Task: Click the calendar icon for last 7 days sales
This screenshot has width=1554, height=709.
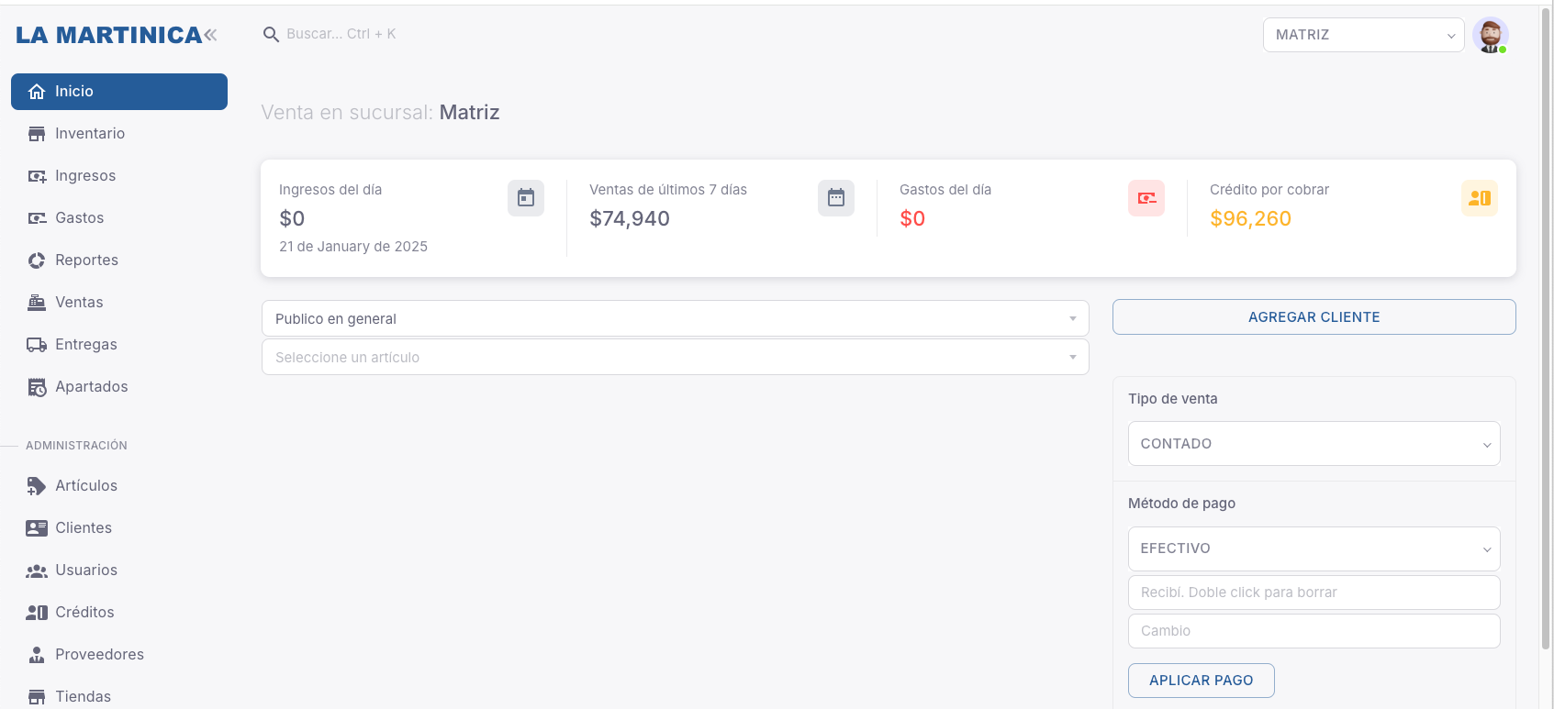Action: click(836, 198)
